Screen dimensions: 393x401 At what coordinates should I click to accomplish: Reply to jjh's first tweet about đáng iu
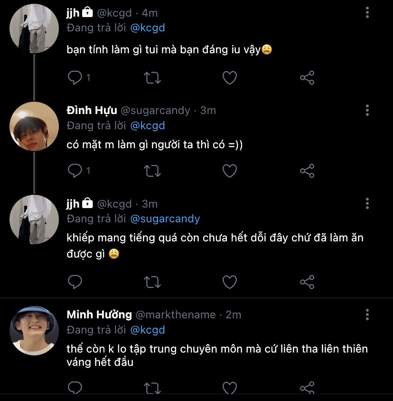75,77
